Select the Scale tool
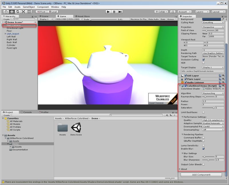229x185 pixels. (x=23, y=12)
